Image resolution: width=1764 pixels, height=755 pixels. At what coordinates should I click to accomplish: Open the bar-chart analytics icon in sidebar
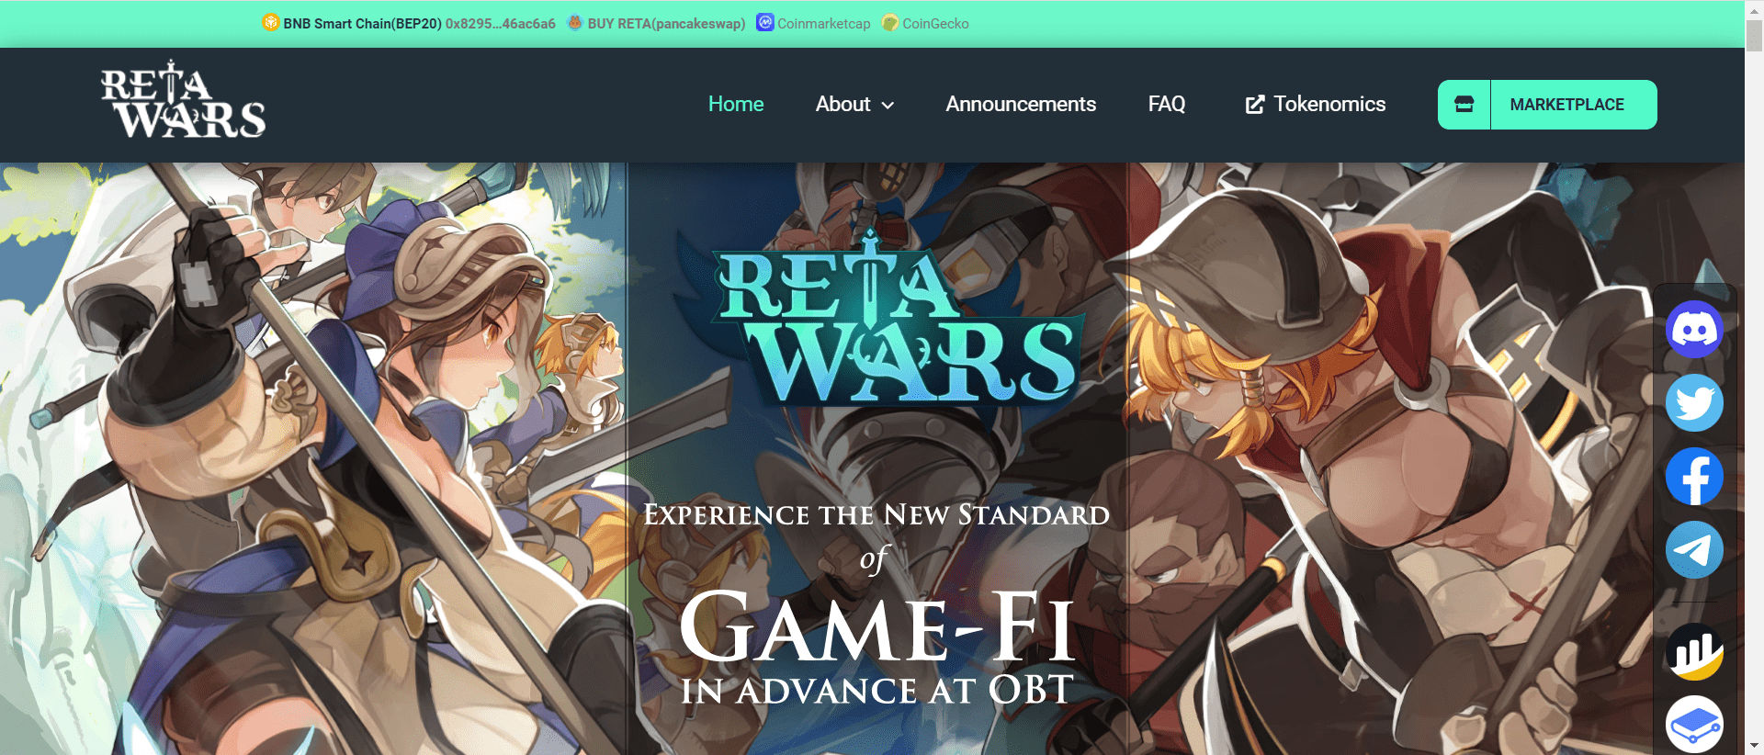1694,651
